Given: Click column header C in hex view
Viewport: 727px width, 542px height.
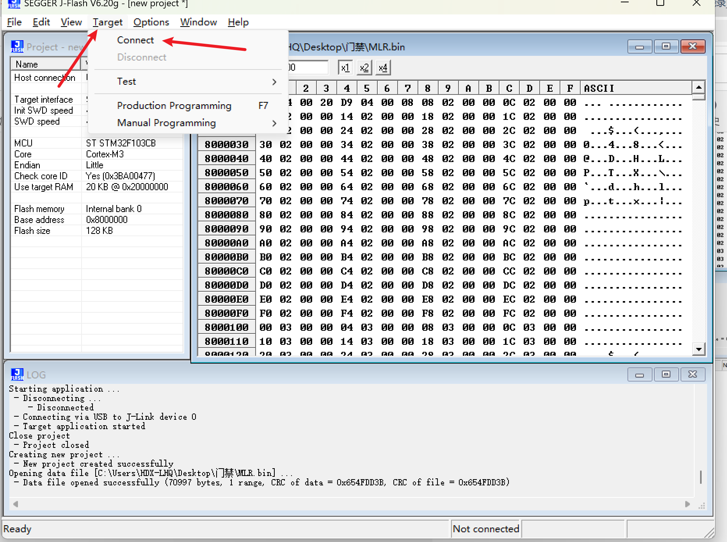Looking at the screenshot, I should click(x=509, y=89).
